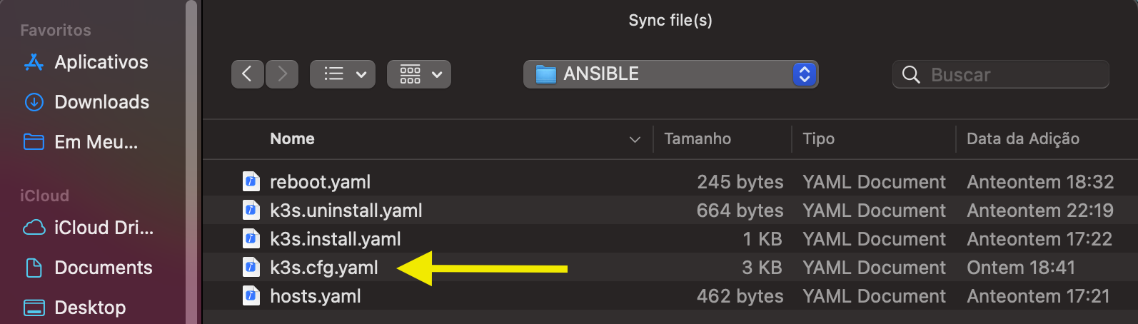Go forward with the right chevron button
This screenshot has height=324, width=1138.
pyautogui.click(x=282, y=74)
